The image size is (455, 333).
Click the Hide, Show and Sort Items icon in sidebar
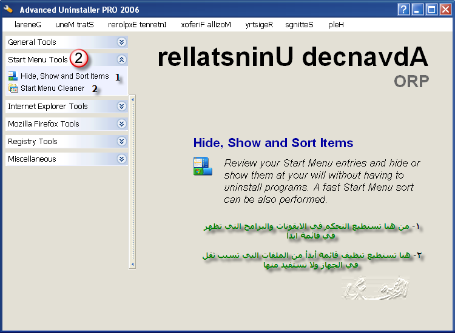13,76
